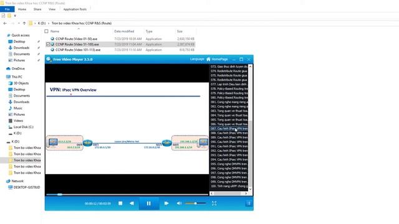Select CCNP Route (Video 01-50).exe file
Image resolution: width=399 pixels, height=224 pixels.
tap(76, 39)
